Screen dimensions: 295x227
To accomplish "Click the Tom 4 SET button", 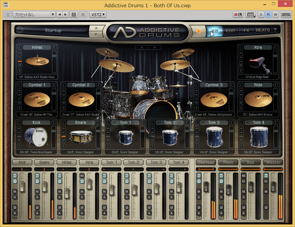I will [x=248, y=123].
